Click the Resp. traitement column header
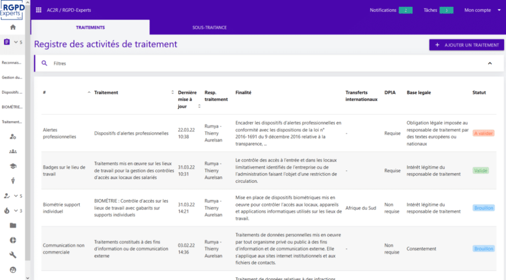Screen dimensions: 506x280 (216, 96)
